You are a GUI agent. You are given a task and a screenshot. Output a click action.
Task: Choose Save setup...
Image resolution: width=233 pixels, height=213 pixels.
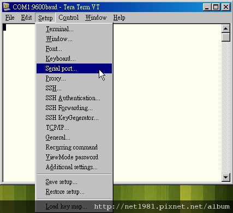(x=74, y=182)
